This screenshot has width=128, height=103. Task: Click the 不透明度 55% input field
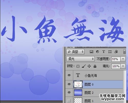(116, 59)
